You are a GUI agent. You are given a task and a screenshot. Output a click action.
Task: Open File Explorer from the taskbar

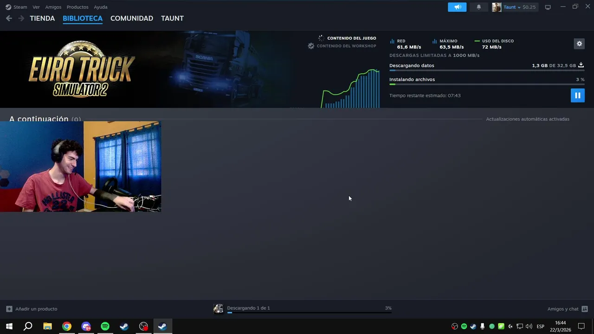pos(47,327)
